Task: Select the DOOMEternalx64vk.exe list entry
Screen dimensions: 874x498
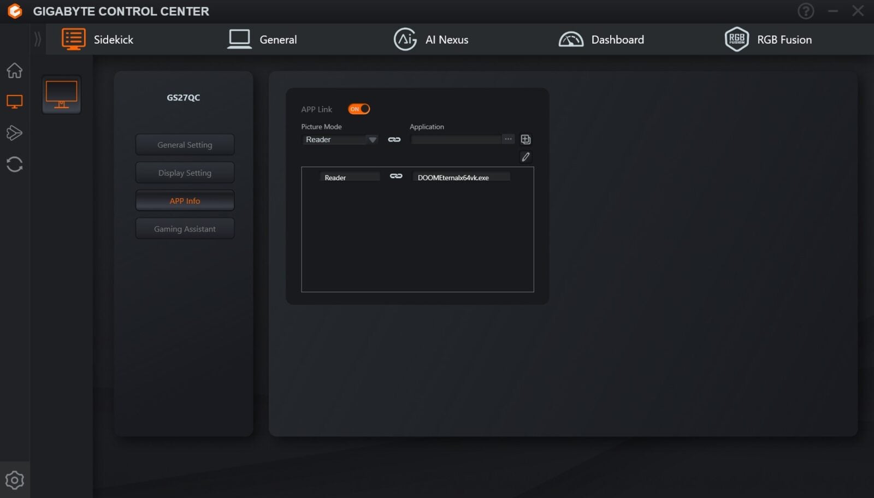Action: click(453, 177)
